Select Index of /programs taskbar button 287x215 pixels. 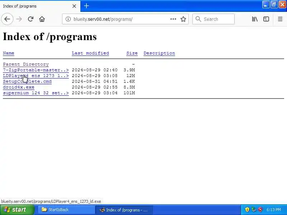tap(124, 210)
